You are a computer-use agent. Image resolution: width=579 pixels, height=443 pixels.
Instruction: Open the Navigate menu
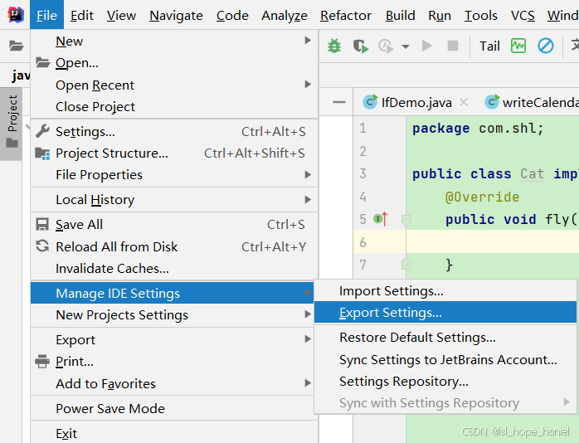pos(176,15)
